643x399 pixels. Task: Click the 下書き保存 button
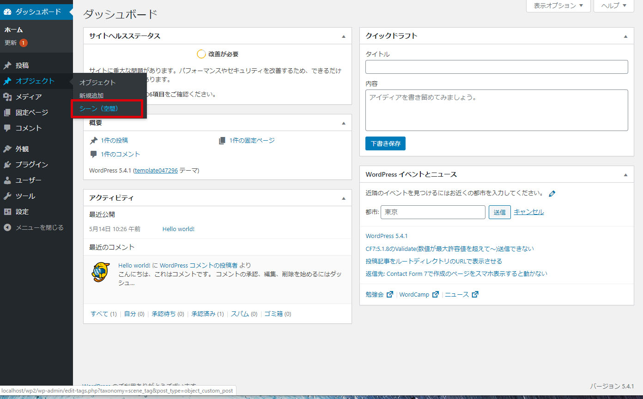coord(385,143)
